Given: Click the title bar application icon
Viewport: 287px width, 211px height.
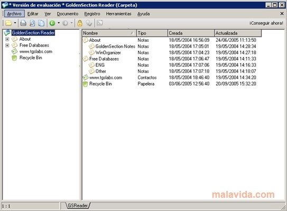Looking at the screenshot, I should pyautogui.click(x=5, y=5).
